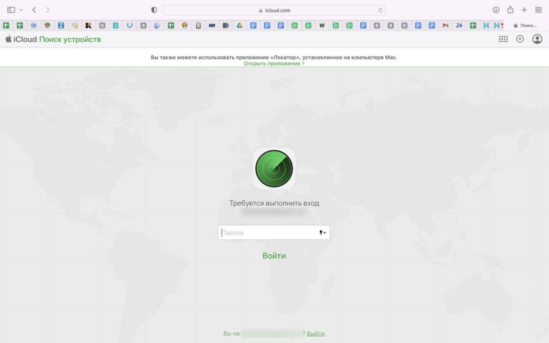Click the "Открыть приложение" link
The height and width of the screenshot is (343, 549).
pyautogui.click(x=273, y=63)
